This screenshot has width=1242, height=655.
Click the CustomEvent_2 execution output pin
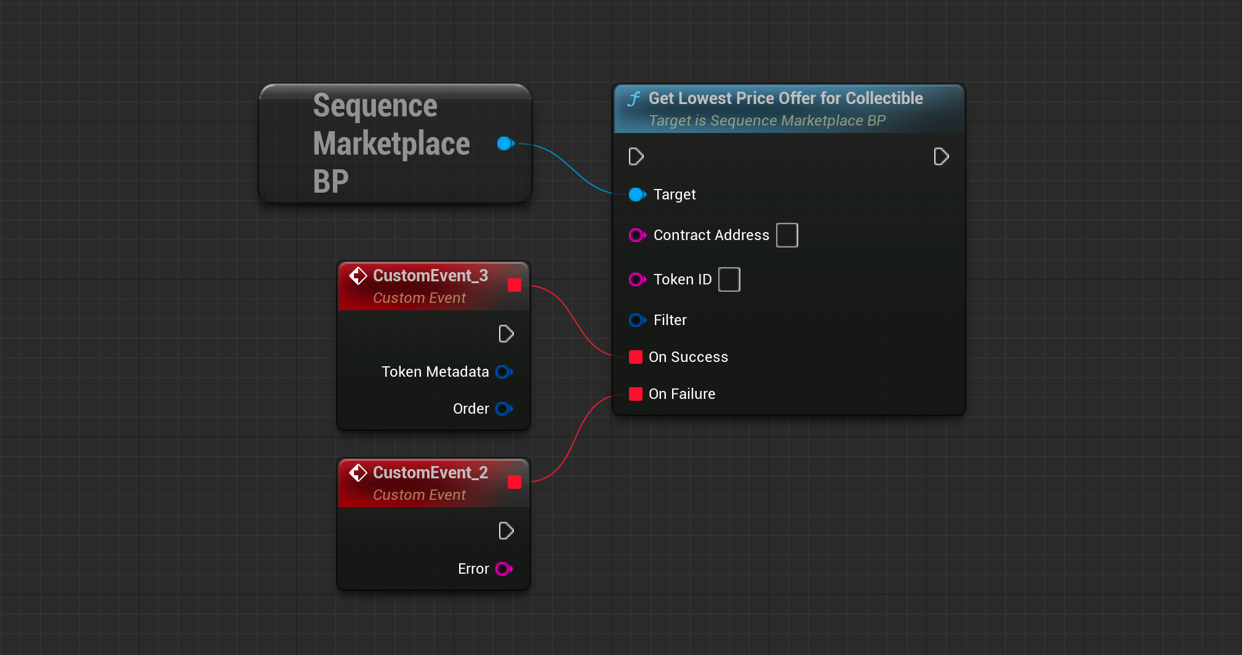[x=506, y=531]
